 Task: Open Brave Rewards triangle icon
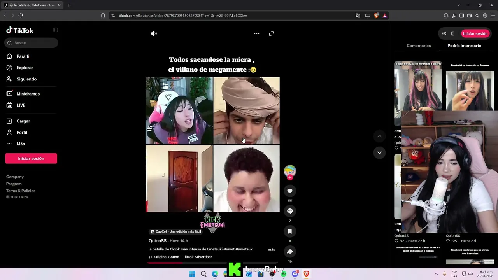coord(385,16)
